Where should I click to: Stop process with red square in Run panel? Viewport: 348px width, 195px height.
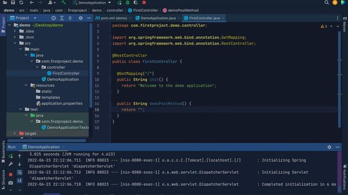pos(11,174)
